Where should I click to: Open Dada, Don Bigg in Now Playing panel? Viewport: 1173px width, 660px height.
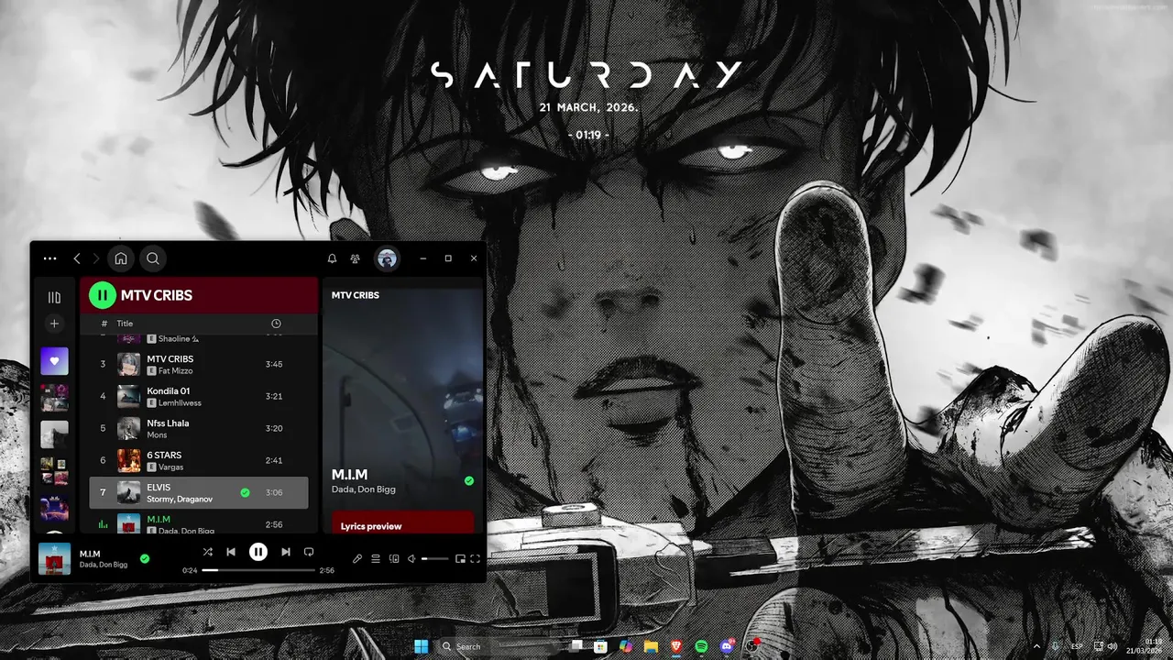(x=364, y=489)
